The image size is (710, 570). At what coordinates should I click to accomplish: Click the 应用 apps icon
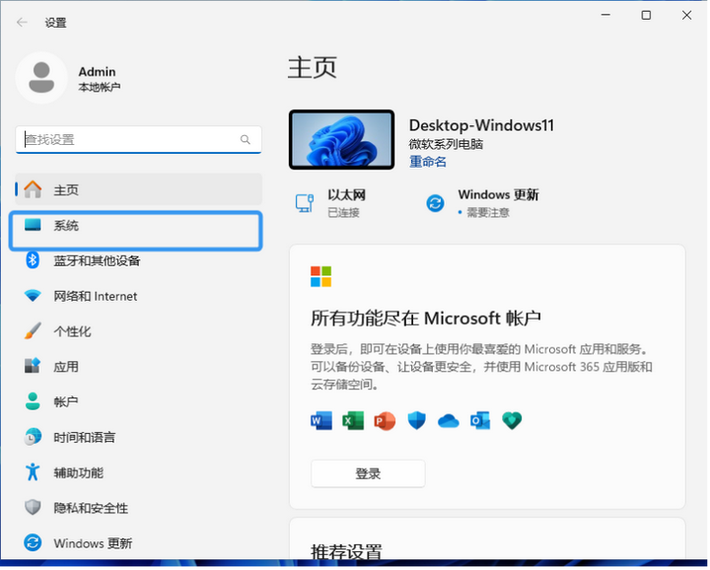tap(33, 366)
